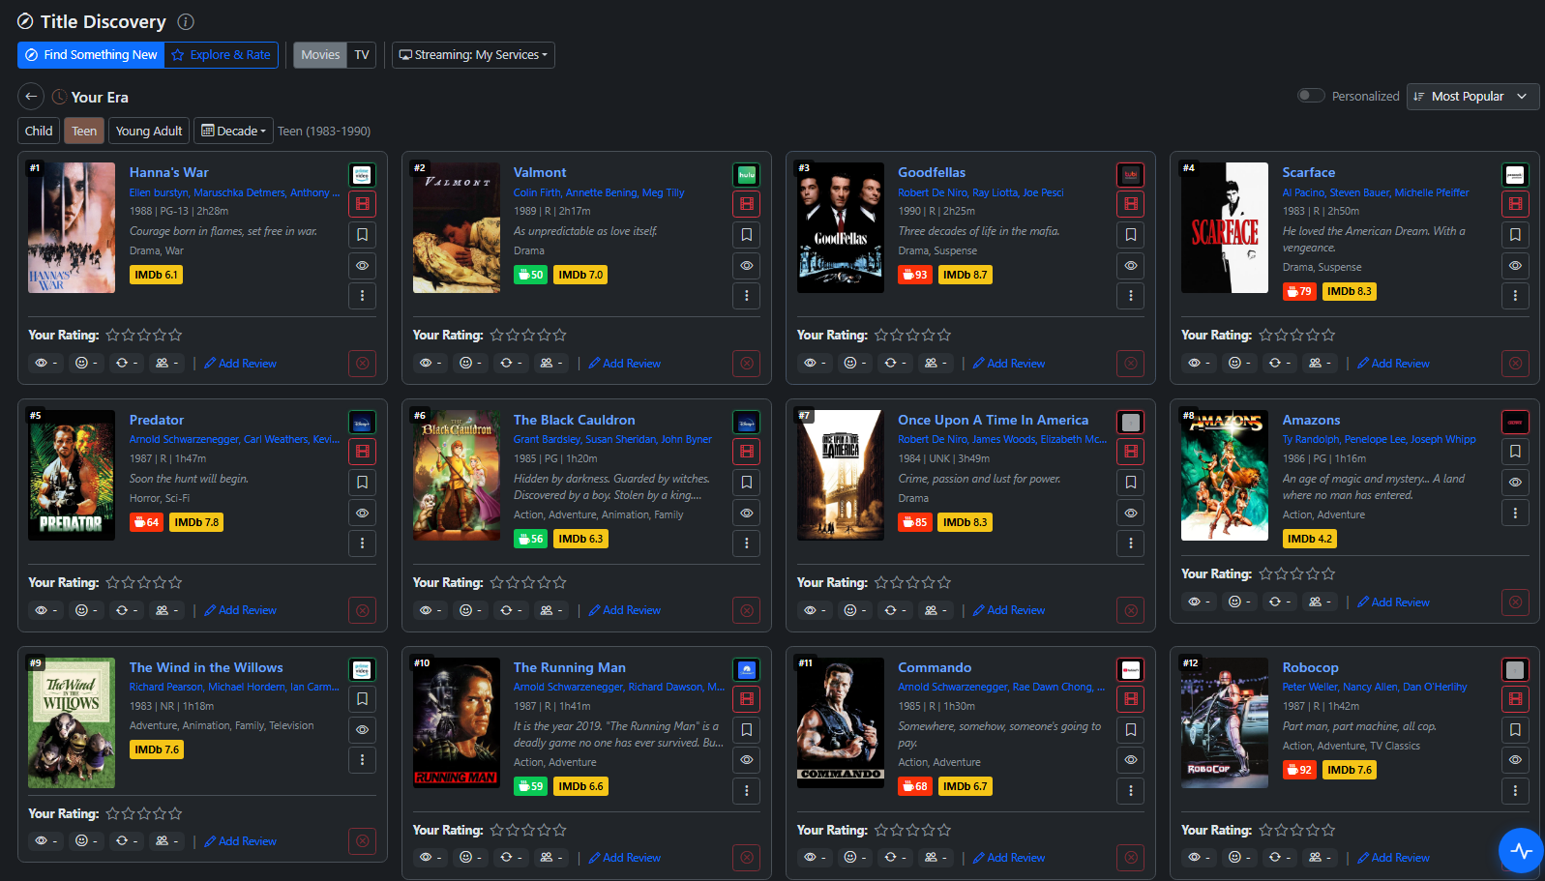The width and height of the screenshot is (1545, 881).
Task: Click Add Review under Once Upon A Time In America
Action: click(x=1009, y=610)
